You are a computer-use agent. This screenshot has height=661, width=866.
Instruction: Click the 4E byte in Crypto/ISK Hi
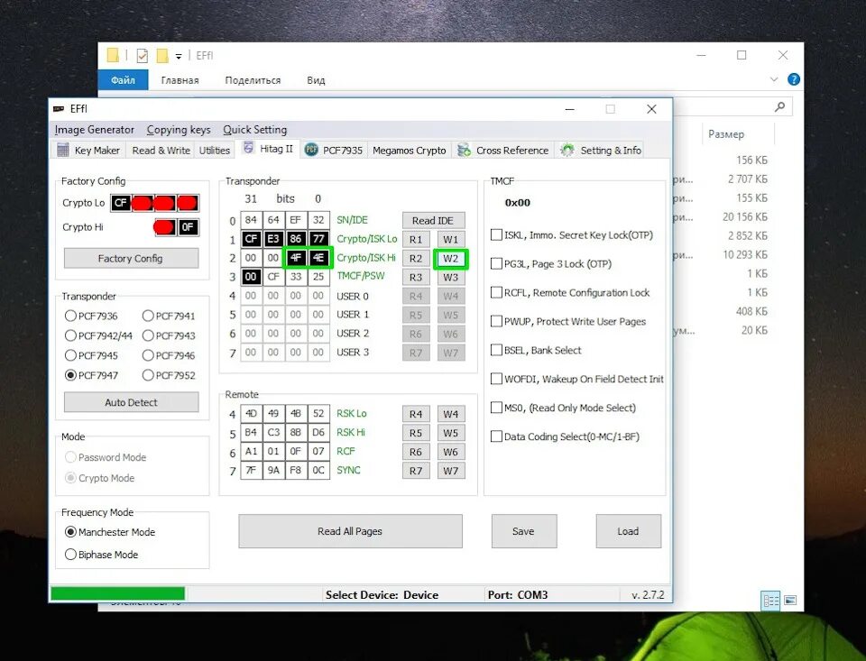click(x=318, y=258)
